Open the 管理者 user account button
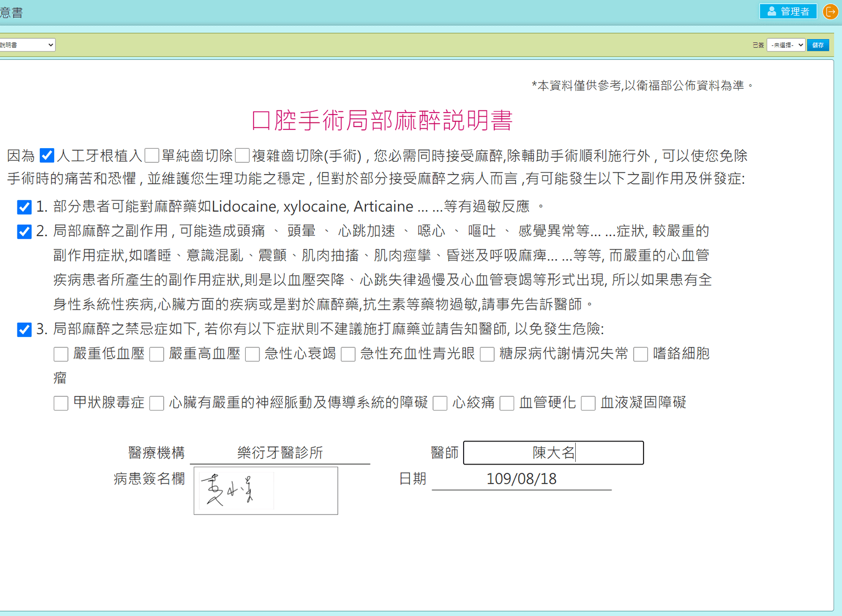842x616 pixels. point(788,12)
